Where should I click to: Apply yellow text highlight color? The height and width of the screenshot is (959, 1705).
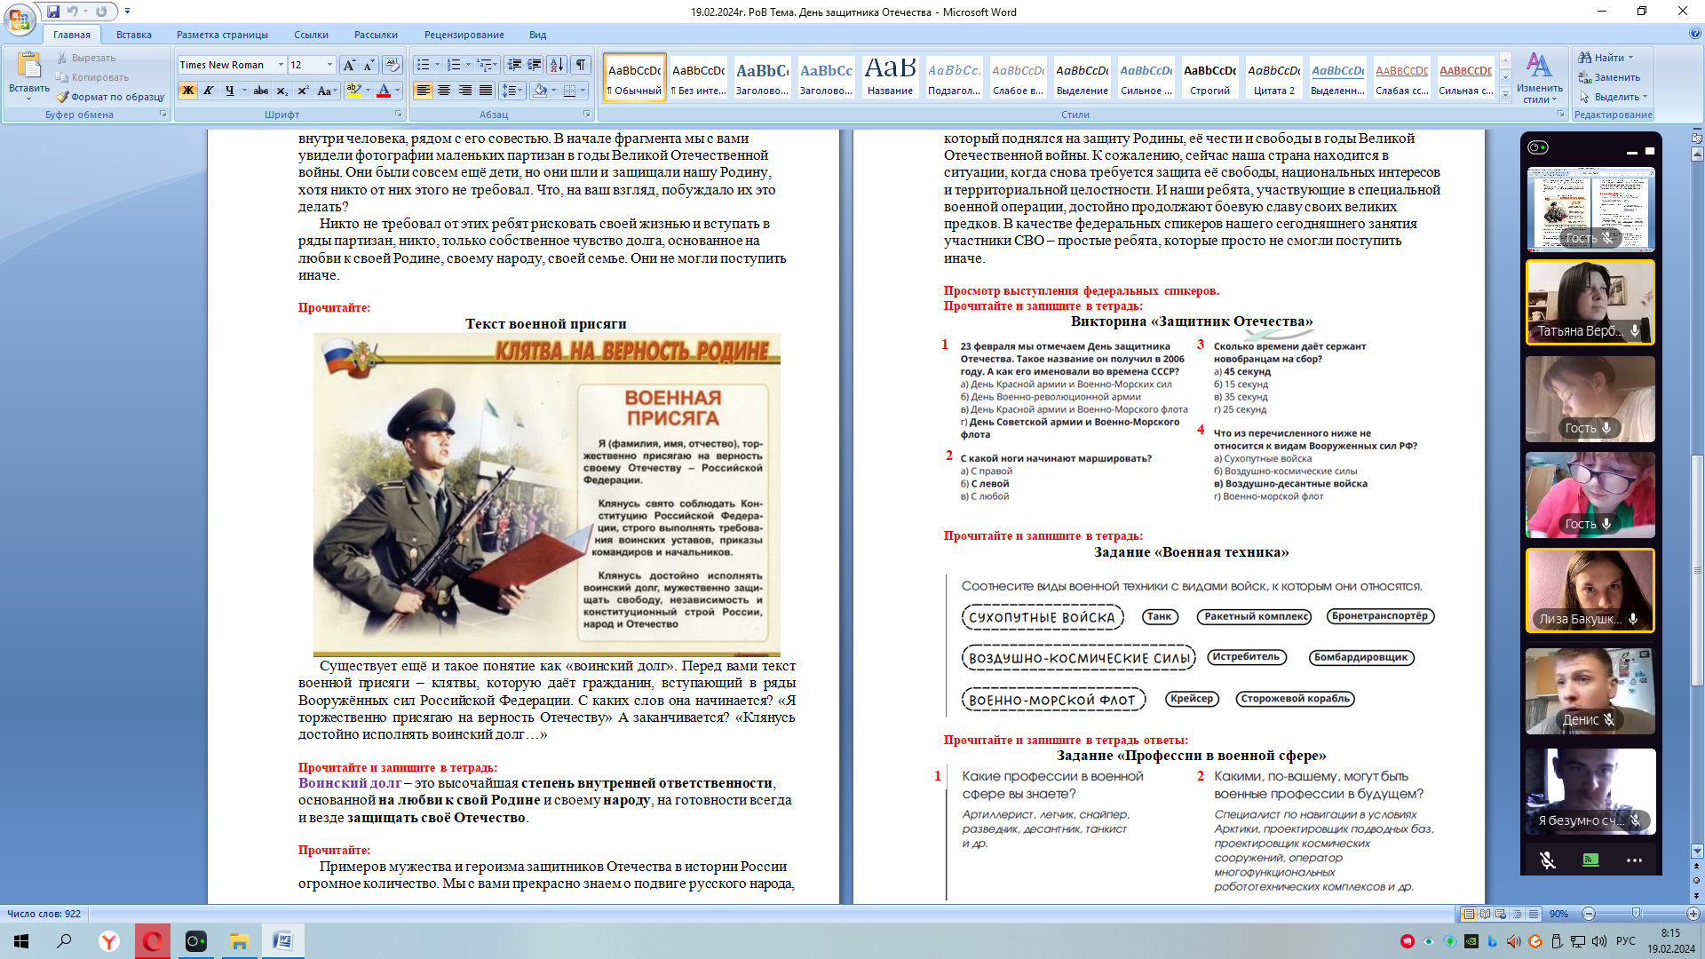(353, 91)
